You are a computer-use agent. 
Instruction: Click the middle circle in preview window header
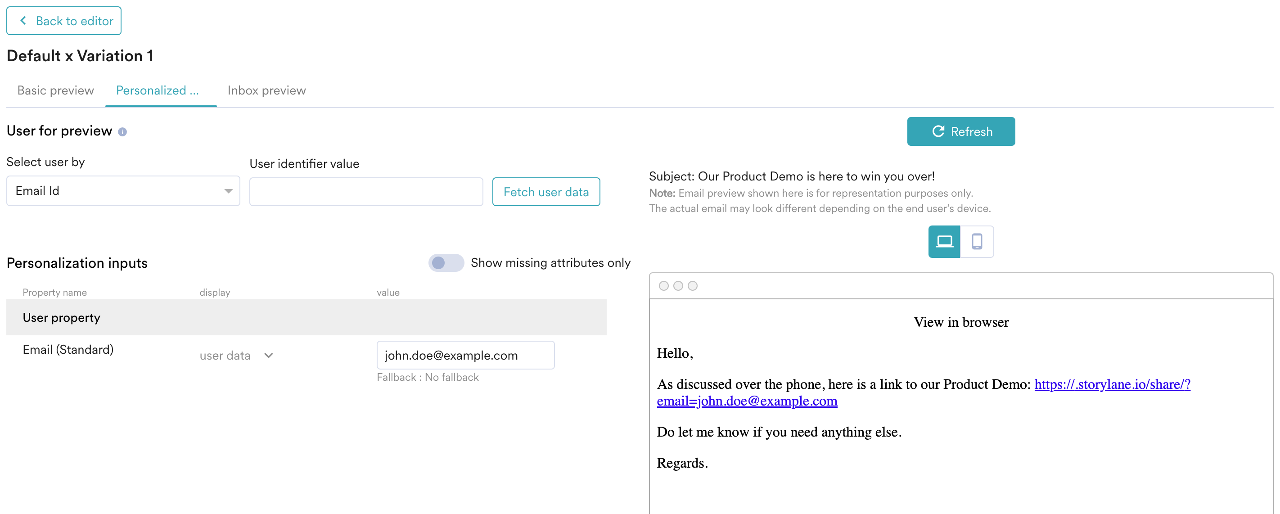pyautogui.click(x=678, y=286)
